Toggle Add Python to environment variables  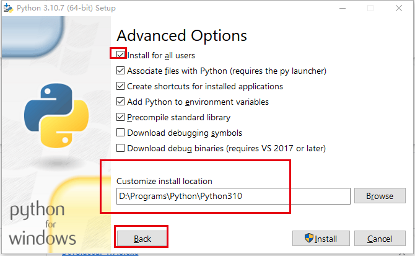(120, 102)
